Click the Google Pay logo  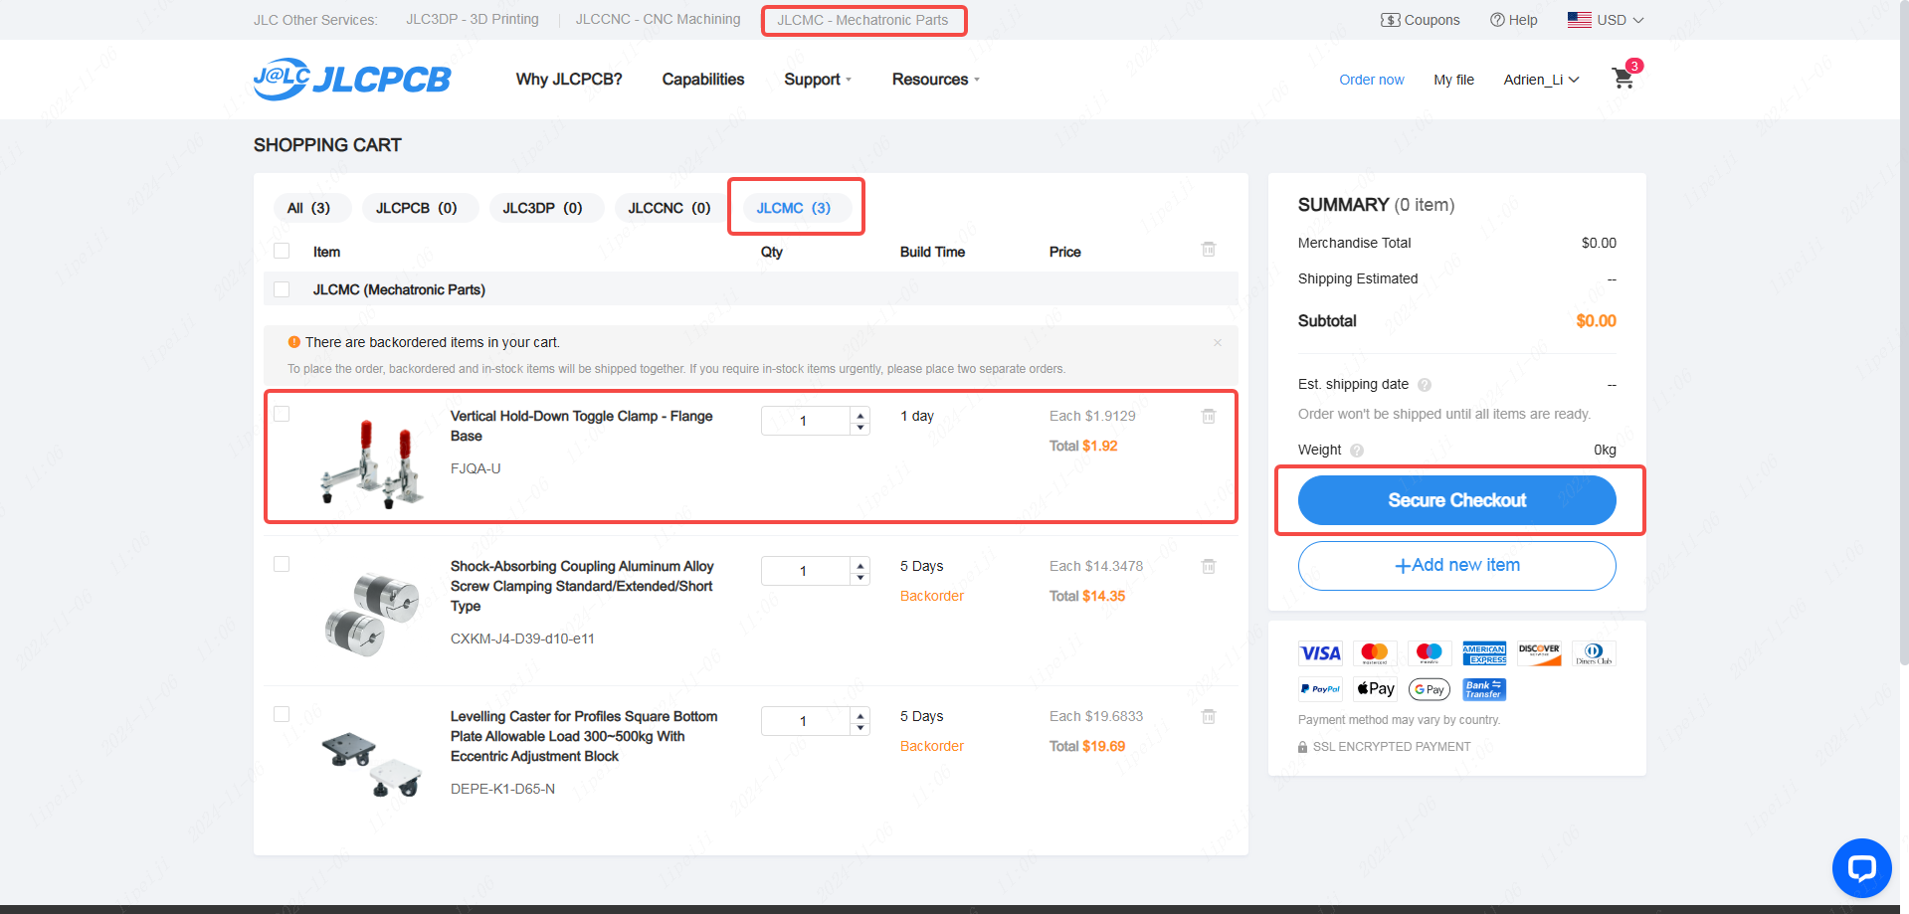[x=1430, y=689]
